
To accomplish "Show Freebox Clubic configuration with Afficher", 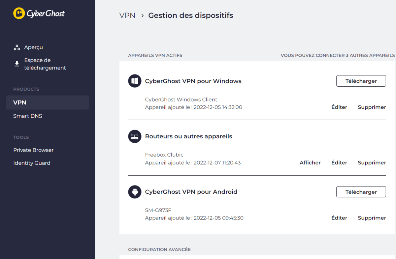I will 310,162.
